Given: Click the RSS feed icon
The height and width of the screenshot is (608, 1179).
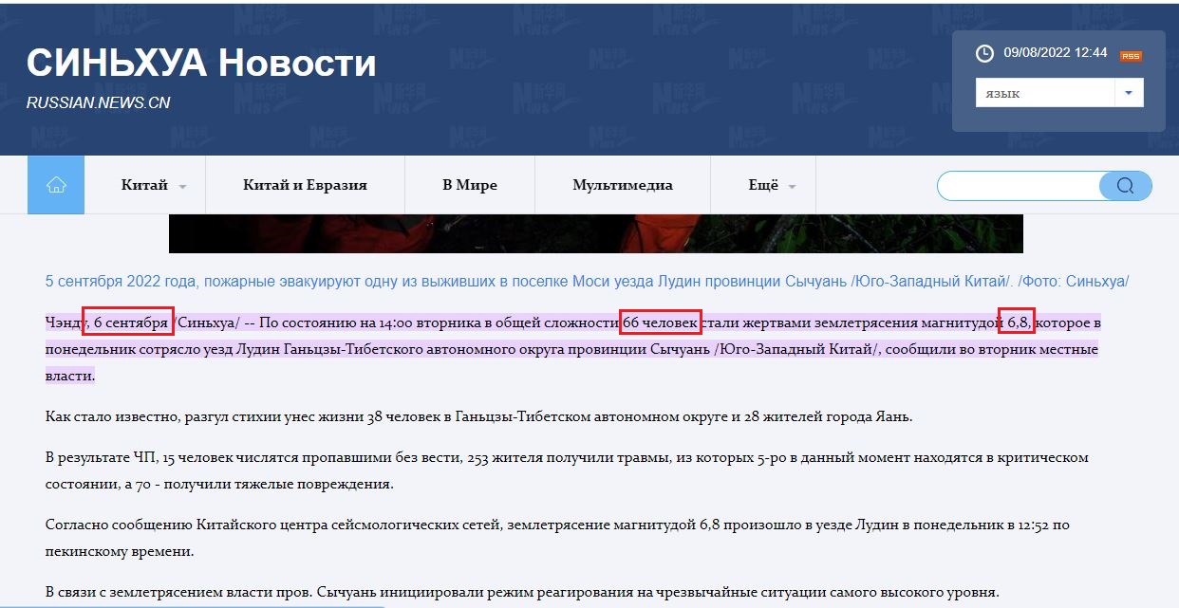Looking at the screenshot, I should coord(1131,56).
